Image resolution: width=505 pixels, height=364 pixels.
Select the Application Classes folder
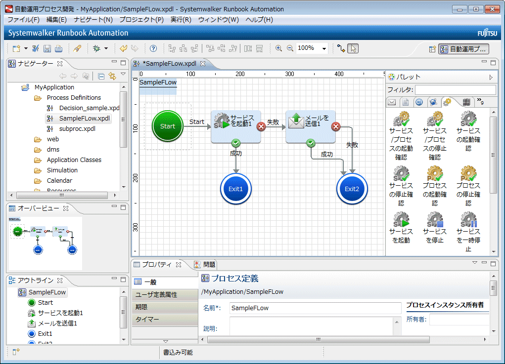[x=68, y=160]
